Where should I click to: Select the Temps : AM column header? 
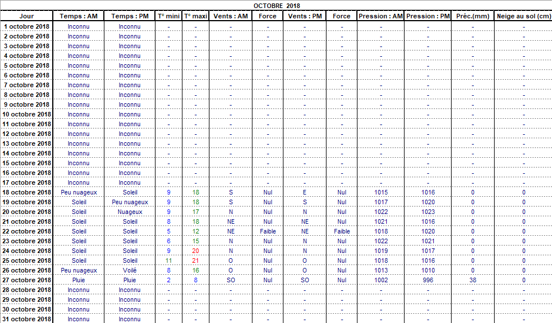pyautogui.click(x=79, y=16)
